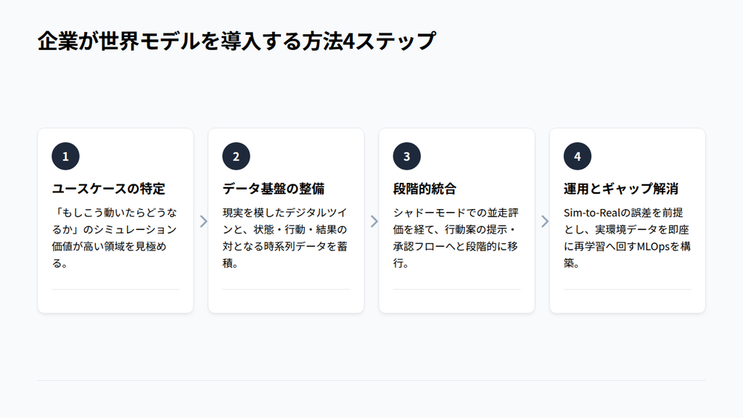This screenshot has height=418, width=743.
Task: Click the chevron between steps 1 and 2
Action: click(203, 221)
